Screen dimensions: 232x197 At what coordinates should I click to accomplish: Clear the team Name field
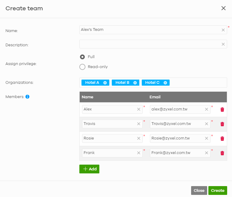point(223,30)
